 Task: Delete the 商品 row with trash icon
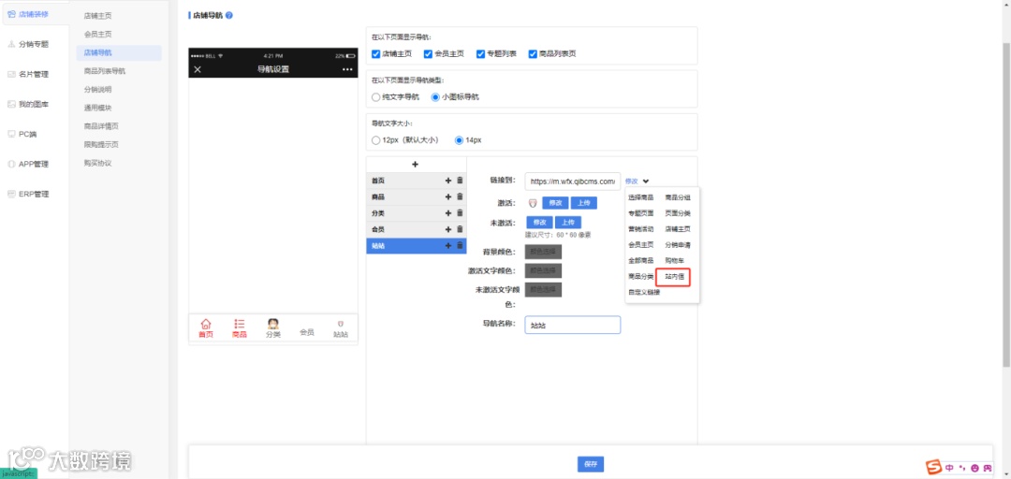460,196
